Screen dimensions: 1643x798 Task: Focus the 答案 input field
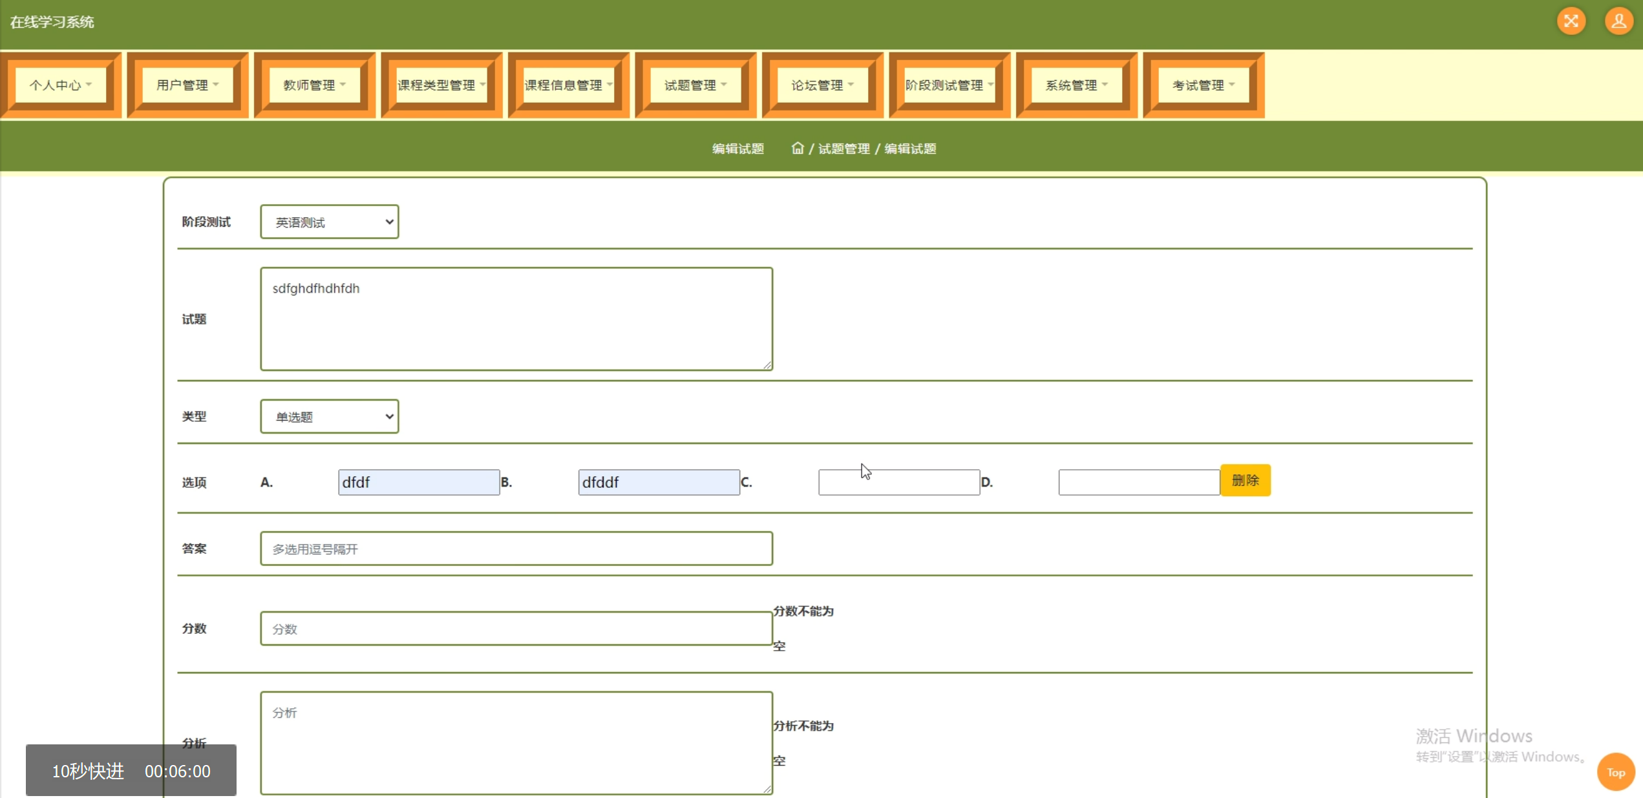(516, 549)
